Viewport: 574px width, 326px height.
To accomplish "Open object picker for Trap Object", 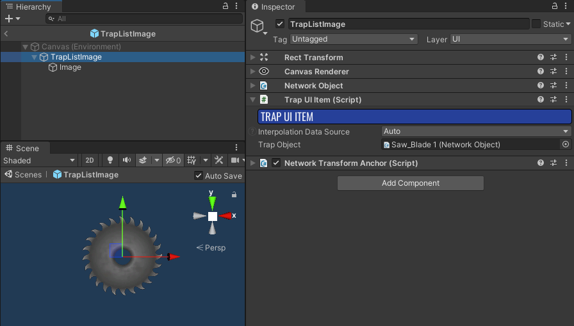I will 566,144.
